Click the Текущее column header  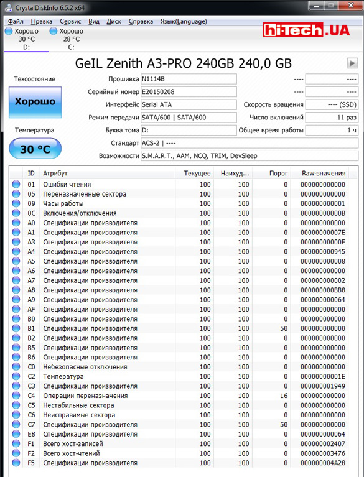(194, 173)
